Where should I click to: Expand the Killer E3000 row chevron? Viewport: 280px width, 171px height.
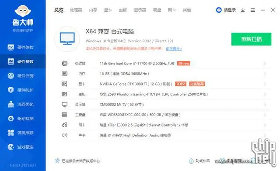pyautogui.click(x=265, y=125)
